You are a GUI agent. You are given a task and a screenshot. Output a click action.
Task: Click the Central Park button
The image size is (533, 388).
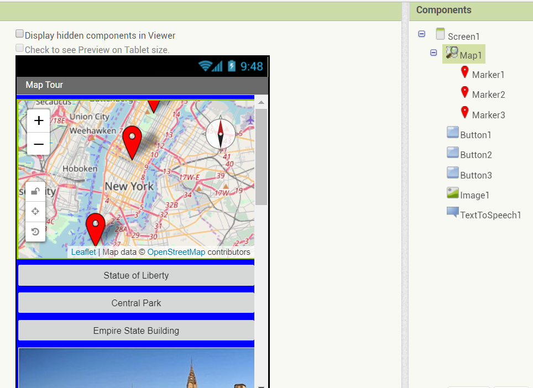(137, 303)
